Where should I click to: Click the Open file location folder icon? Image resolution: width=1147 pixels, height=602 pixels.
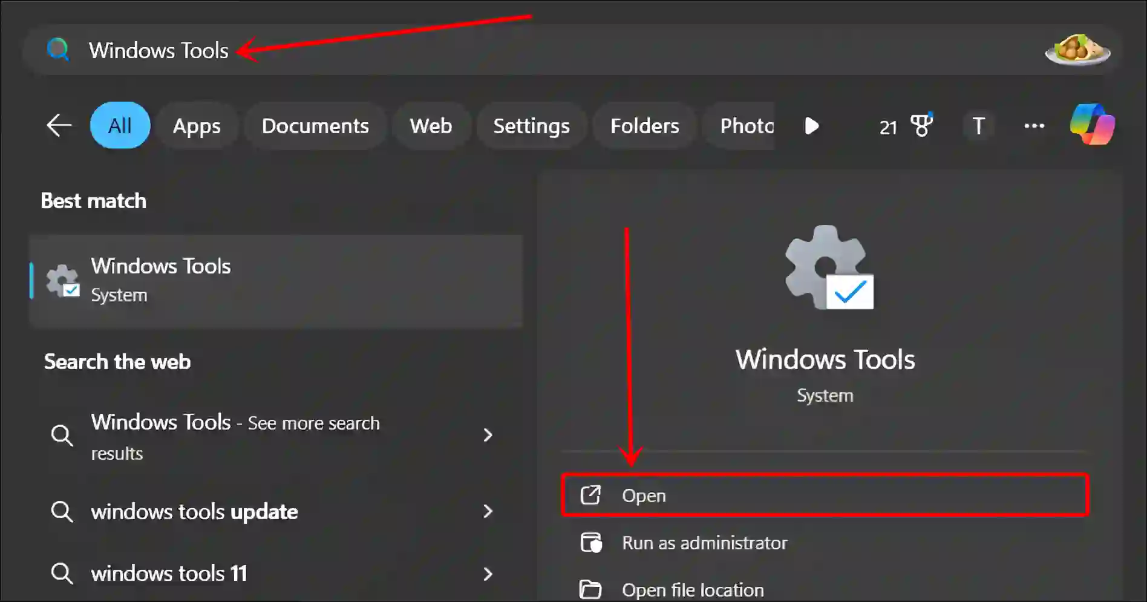click(590, 589)
